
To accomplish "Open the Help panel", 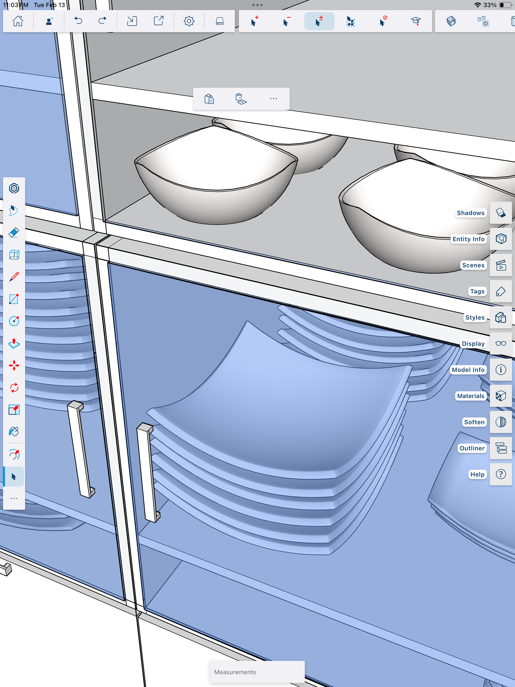I will pyautogui.click(x=501, y=474).
